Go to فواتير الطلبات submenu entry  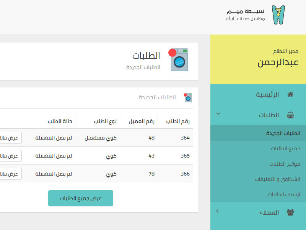point(285,164)
